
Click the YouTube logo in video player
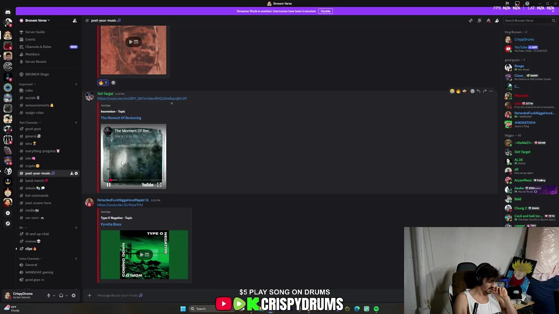(148, 185)
